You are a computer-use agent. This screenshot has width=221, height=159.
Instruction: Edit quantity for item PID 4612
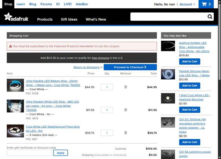(107, 110)
